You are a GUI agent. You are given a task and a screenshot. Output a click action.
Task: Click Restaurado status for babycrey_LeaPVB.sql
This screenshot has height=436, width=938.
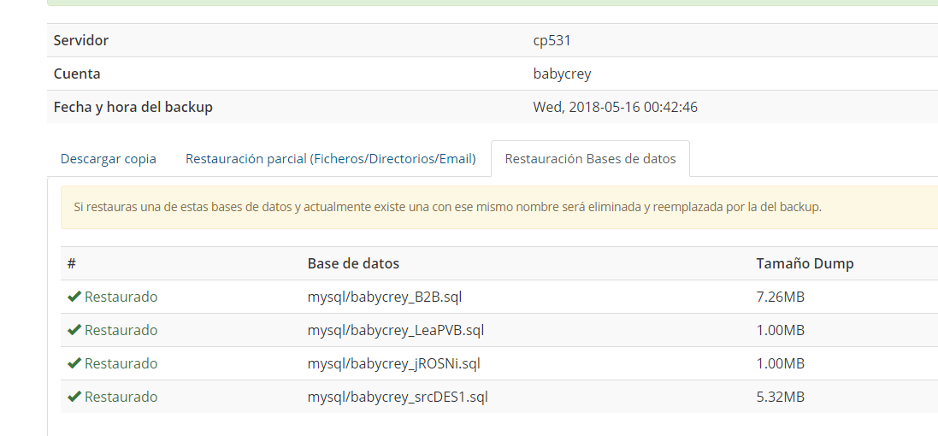[121, 330]
